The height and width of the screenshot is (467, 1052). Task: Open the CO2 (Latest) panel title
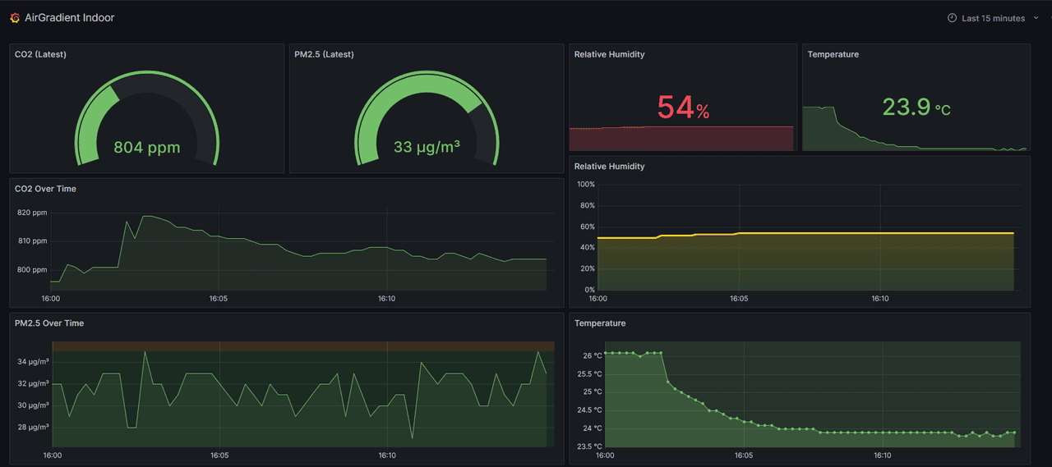[x=40, y=54]
